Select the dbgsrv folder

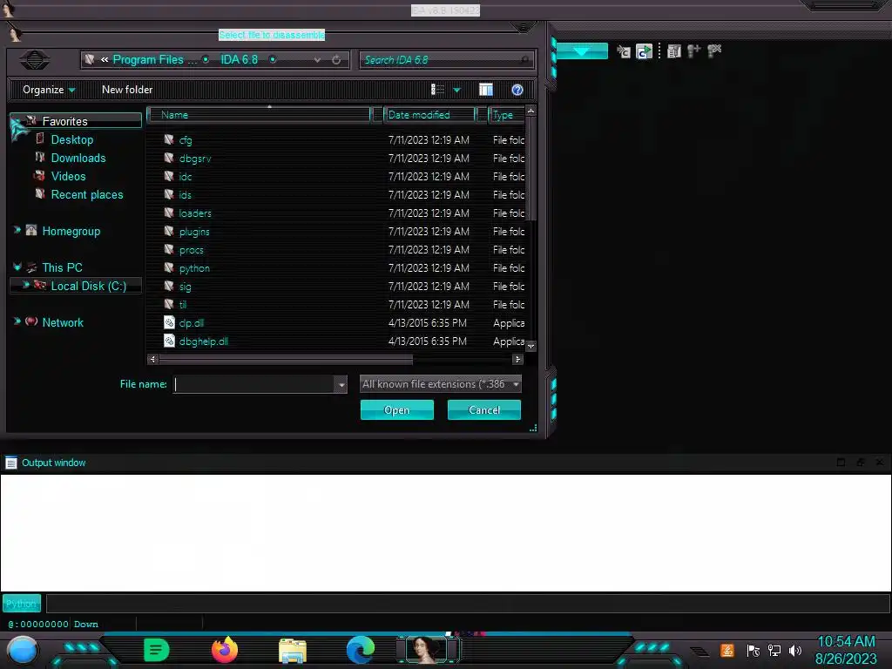194,159
